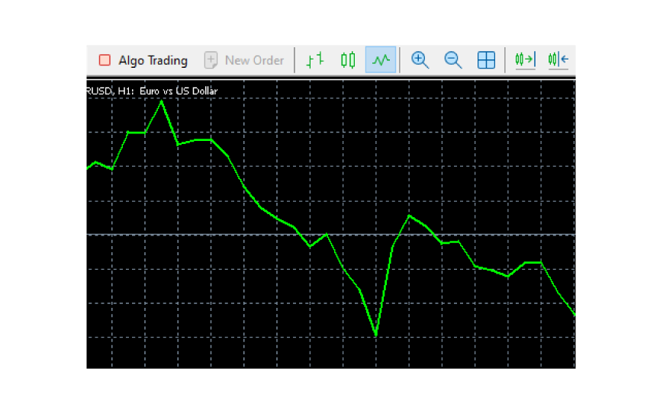Zoom in on the chart
663x413 pixels.
click(420, 60)
